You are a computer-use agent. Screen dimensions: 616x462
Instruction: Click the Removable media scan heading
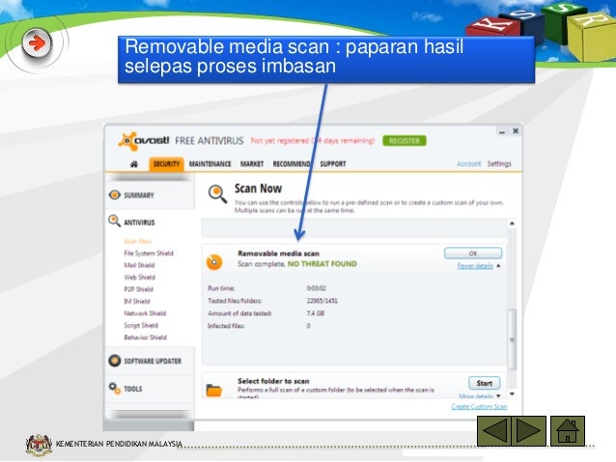pos(278,254)
